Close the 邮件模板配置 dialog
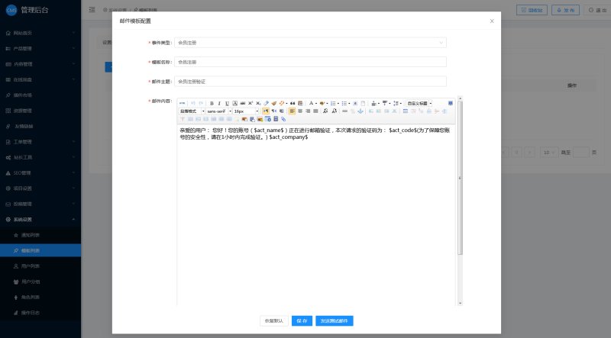 [492, 21]
